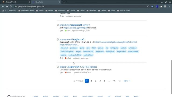Select the eaglercraftx topic tag

[121, 51]
